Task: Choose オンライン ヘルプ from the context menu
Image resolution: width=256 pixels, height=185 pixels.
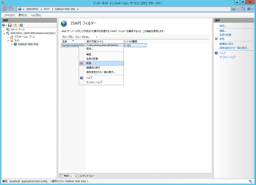Action: click(x=101, y=82)
